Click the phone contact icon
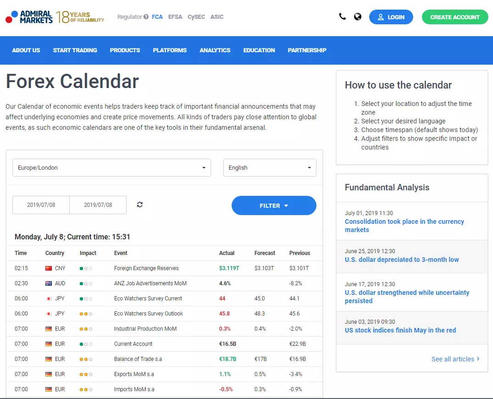Screen dimensions: 493x399 point(343,17)
